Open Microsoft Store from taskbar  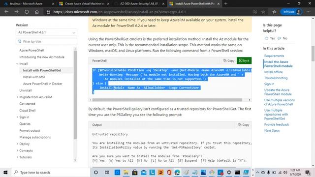coord(135,173)
